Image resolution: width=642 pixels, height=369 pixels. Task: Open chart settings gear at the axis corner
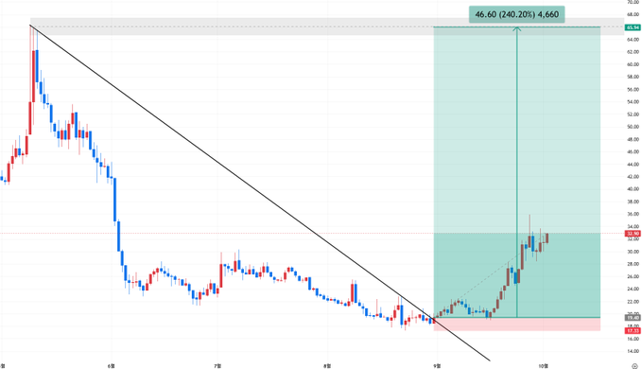634,365
